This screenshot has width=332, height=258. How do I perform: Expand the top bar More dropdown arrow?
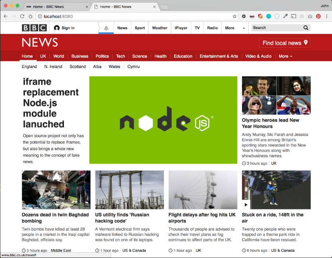pos(244,28)
